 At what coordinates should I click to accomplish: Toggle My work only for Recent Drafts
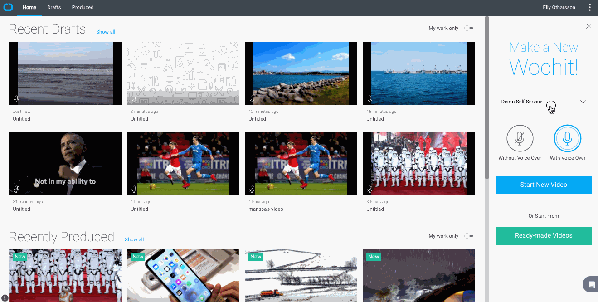click(469, 28)
